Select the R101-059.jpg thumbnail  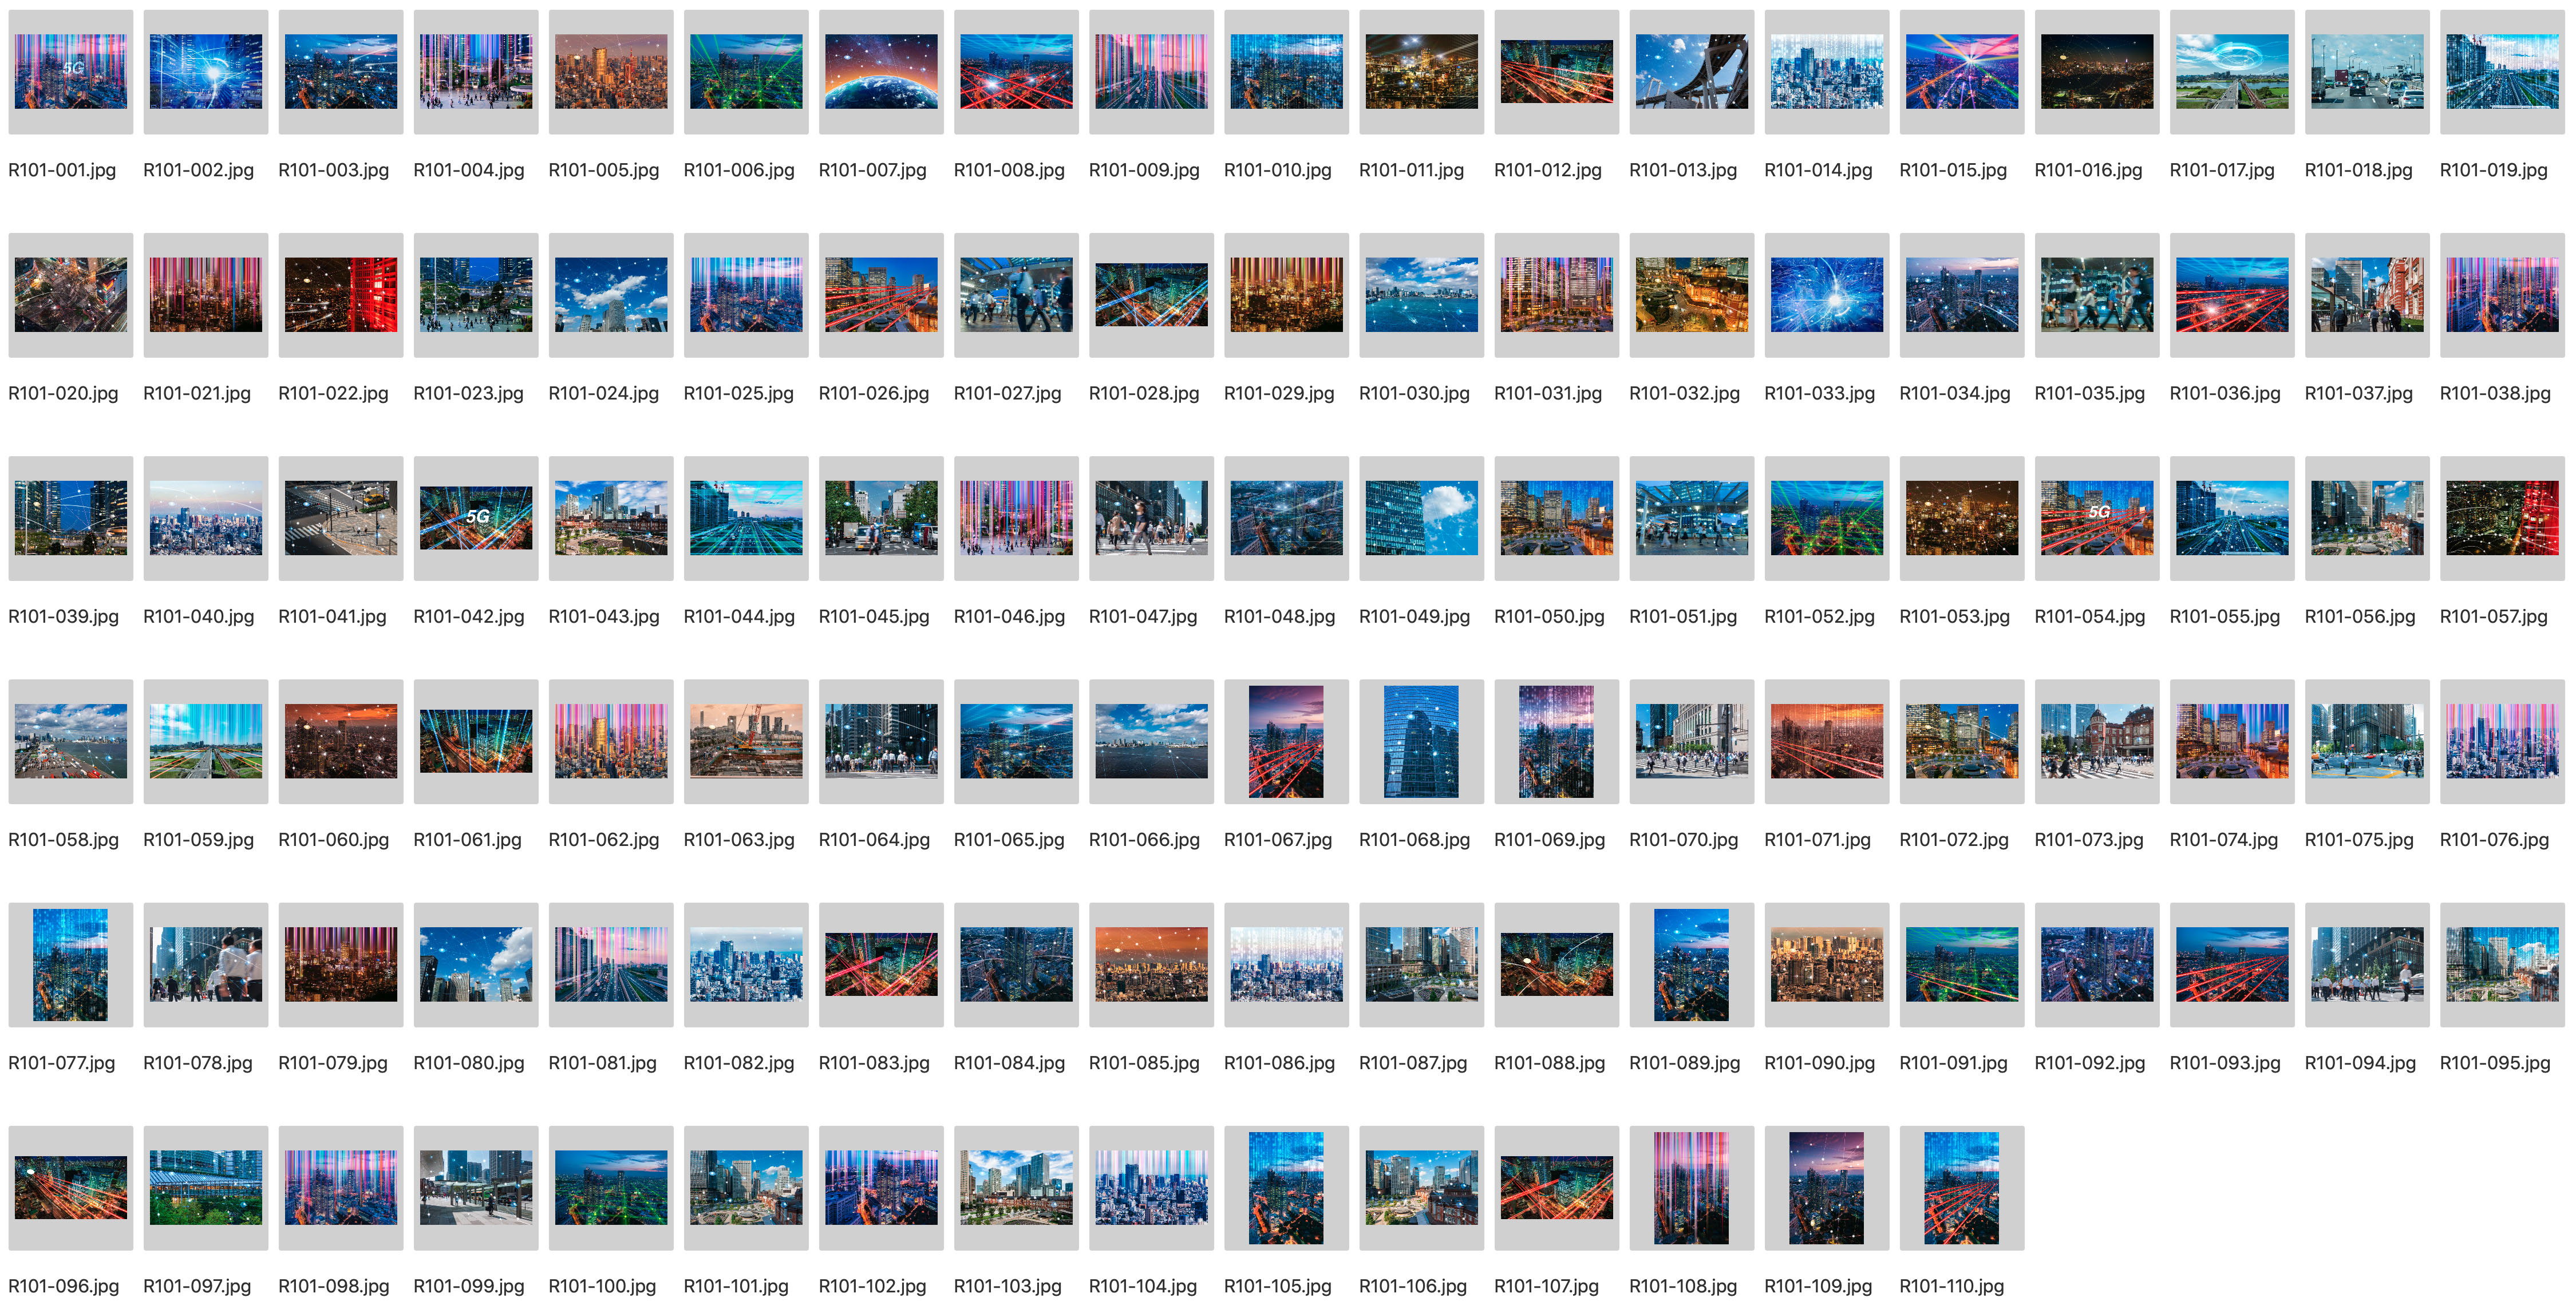point(205,741)
